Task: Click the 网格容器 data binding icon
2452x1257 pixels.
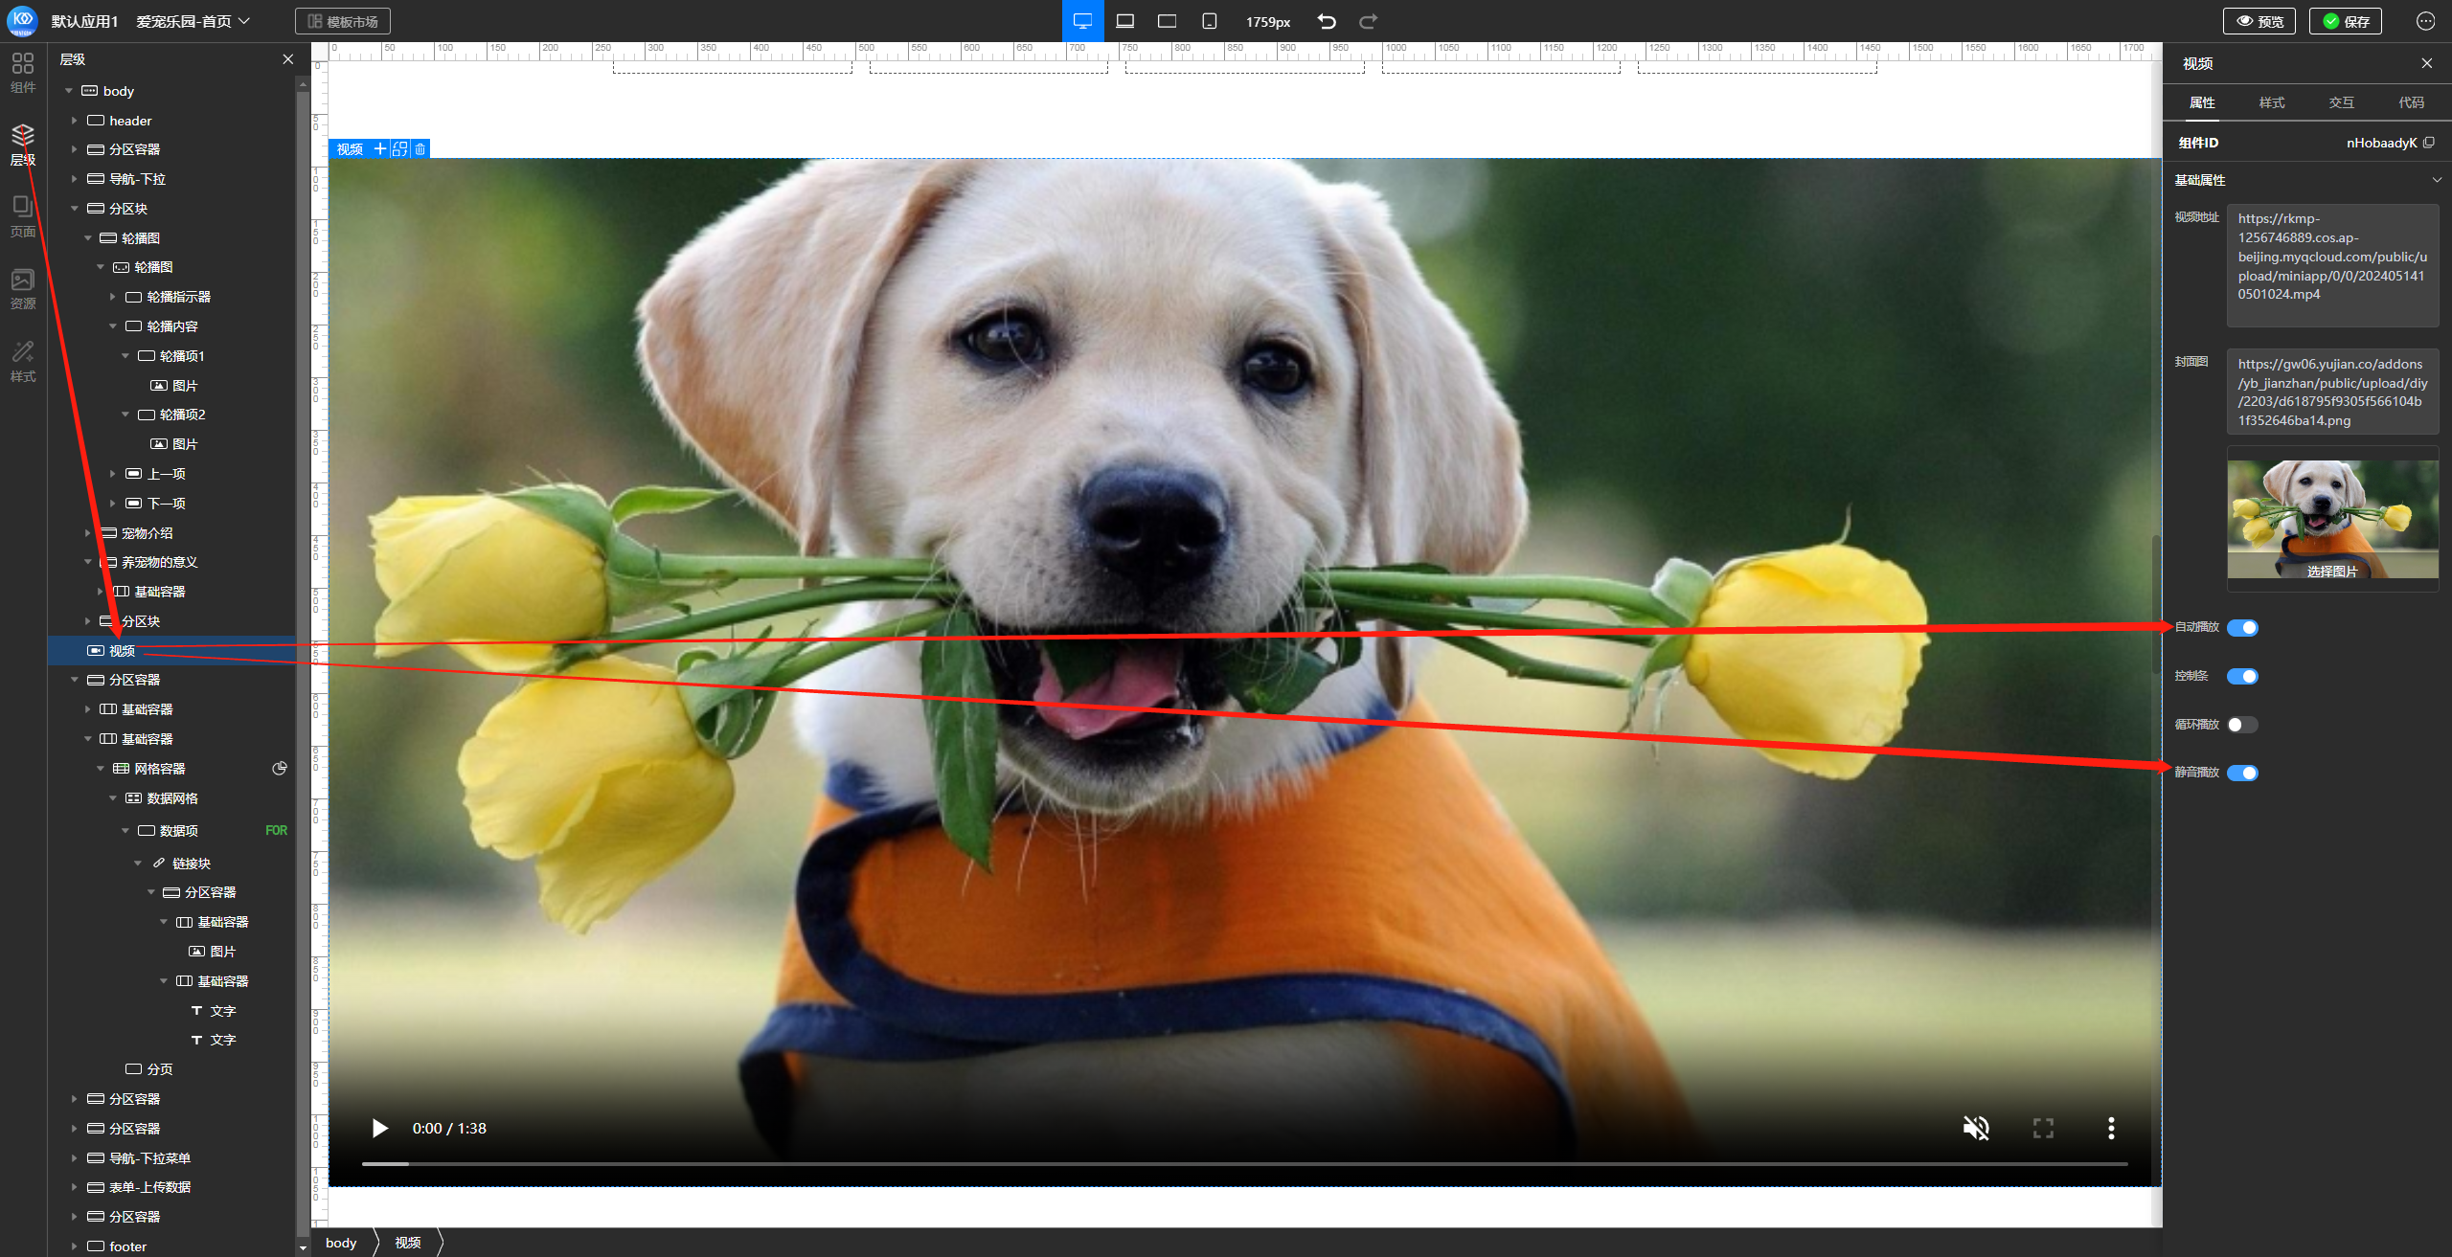Action: click(280, 768)
